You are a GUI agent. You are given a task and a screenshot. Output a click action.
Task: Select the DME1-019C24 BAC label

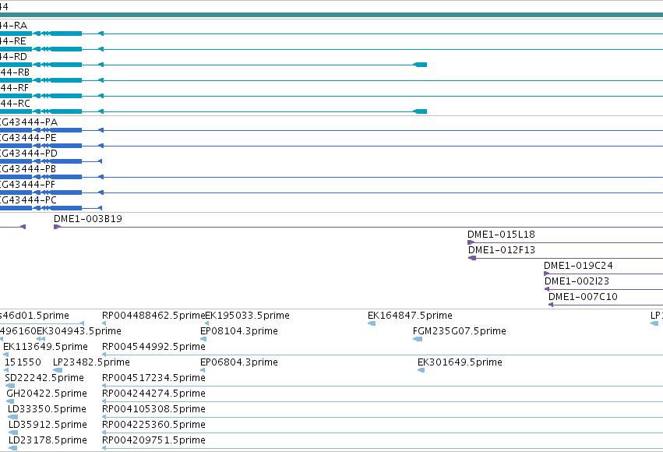[578, 266]
